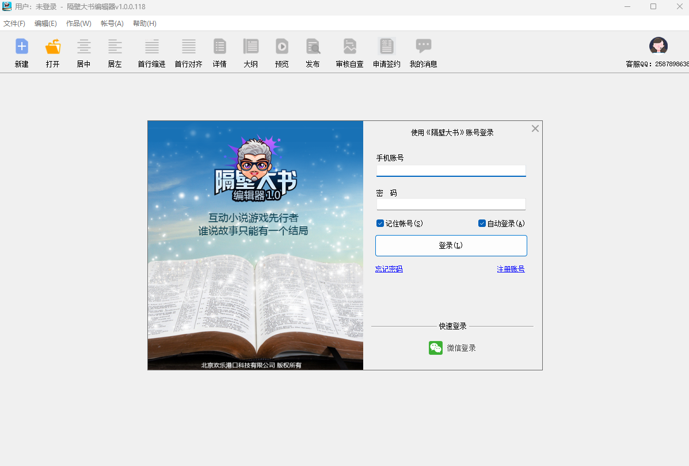Open 我的消息 messages icon
689x466 pixels.
coord(424,47)
